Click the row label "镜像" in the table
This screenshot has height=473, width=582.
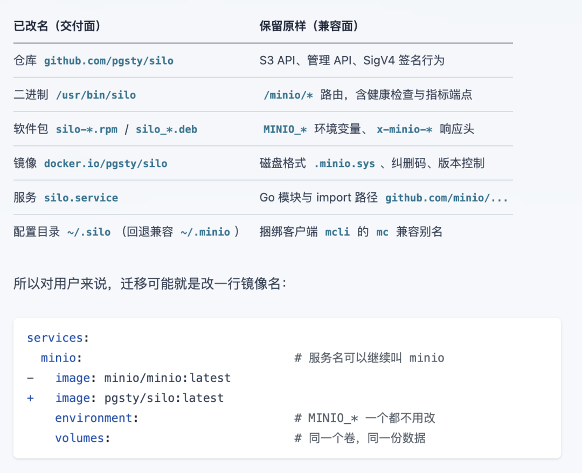click(25, 163)
